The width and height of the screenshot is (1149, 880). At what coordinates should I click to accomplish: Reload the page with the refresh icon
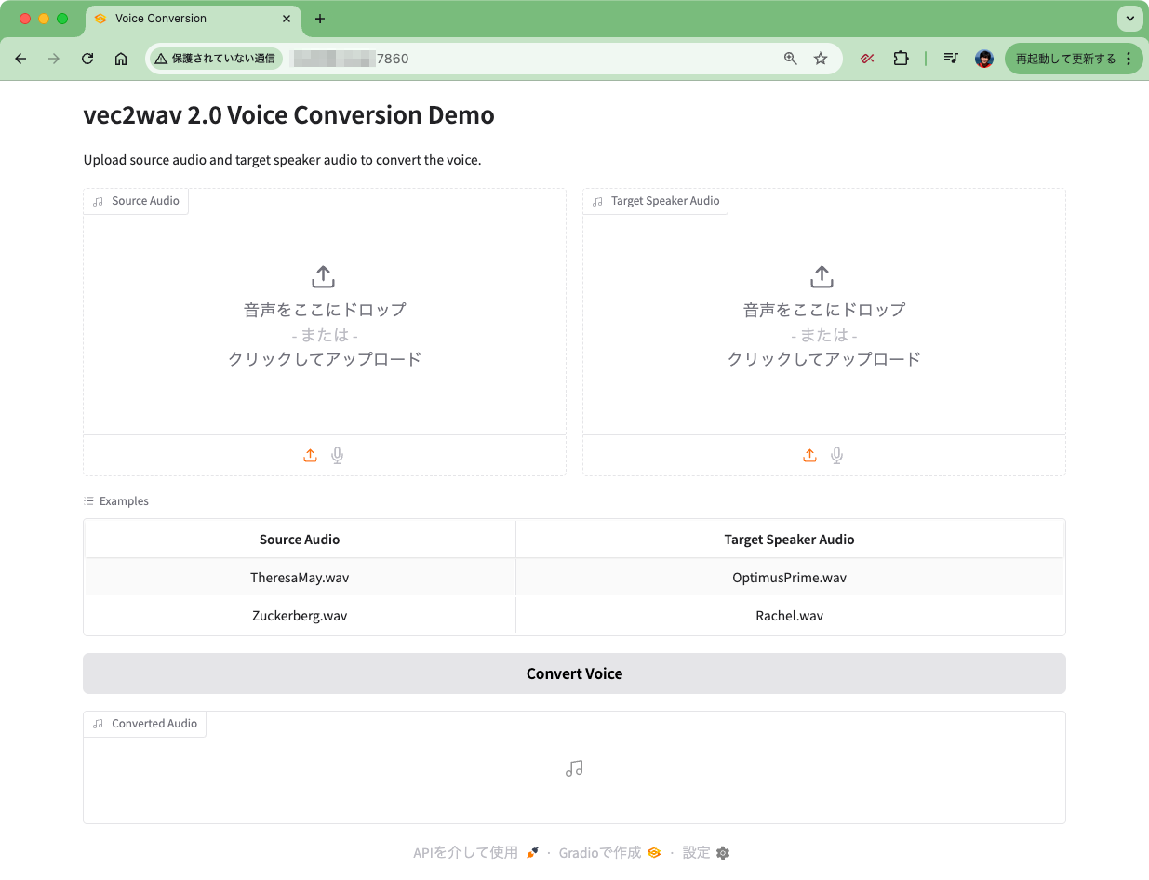pyautogui.click(x=87, y=58)
